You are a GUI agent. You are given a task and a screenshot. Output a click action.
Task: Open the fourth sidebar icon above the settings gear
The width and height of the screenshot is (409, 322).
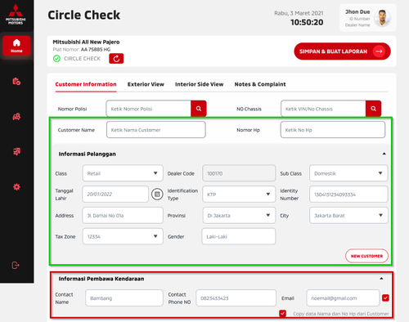coord(16,151)
